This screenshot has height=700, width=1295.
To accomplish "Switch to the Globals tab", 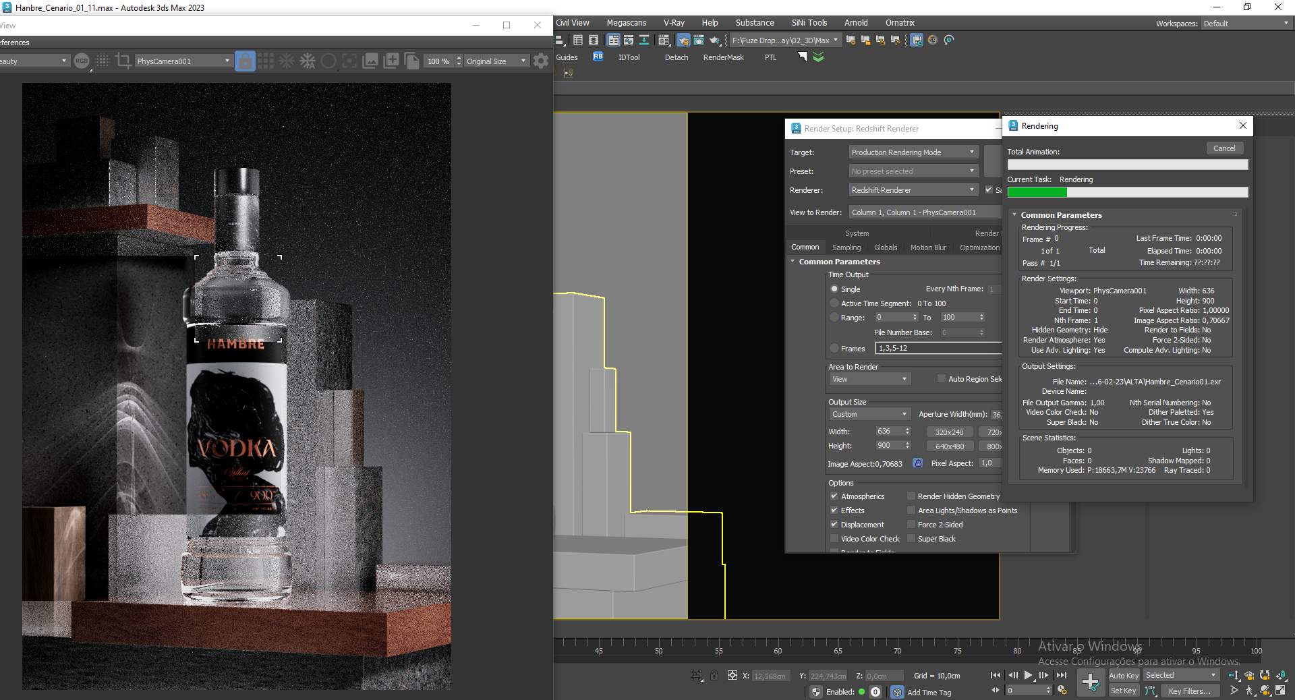I will pos(886,247).
